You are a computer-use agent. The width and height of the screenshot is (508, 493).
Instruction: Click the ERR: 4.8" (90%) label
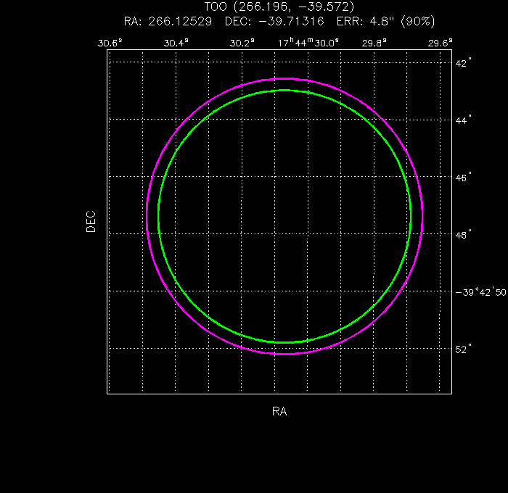(385, 22)
